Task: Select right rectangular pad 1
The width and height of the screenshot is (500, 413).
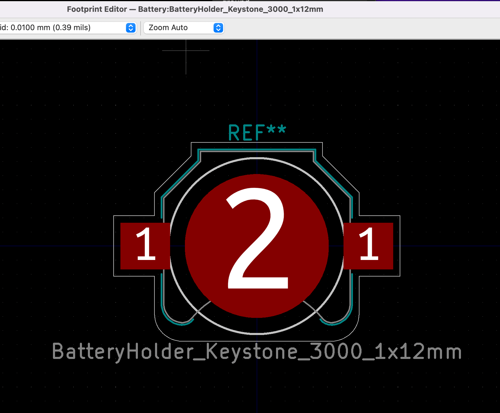Action: coord(368,246)
